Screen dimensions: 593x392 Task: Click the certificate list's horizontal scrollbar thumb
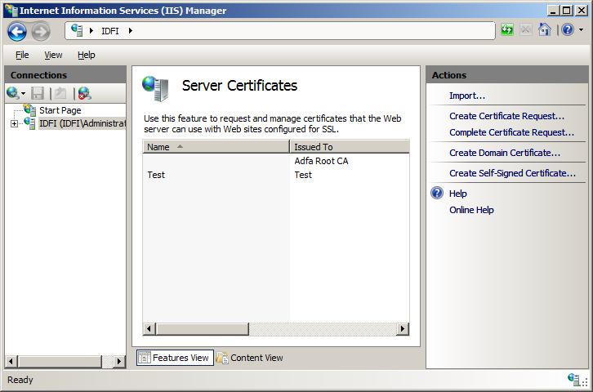202,329
